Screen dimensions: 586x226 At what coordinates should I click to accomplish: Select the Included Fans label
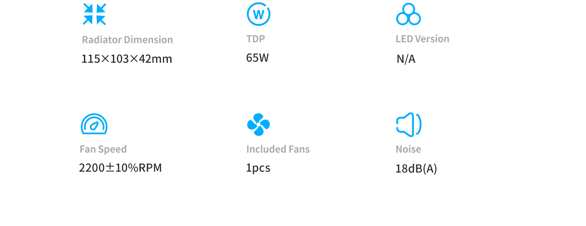tap(278, 149)
